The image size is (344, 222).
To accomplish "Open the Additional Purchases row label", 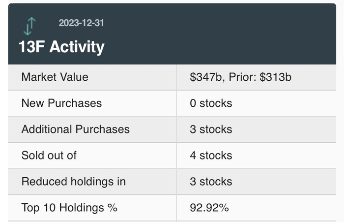I will [76, 129].
